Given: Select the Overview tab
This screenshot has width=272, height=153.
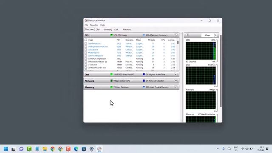Looking at the screenshot, I should click(89, 29).
